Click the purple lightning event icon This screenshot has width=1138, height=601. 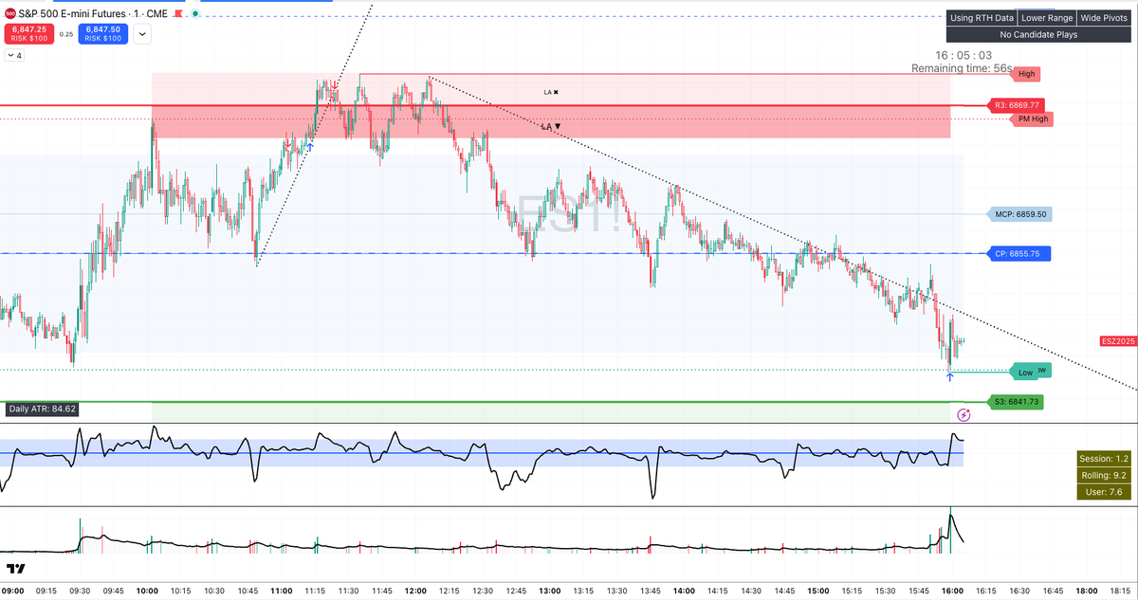(x=964, y=414)
